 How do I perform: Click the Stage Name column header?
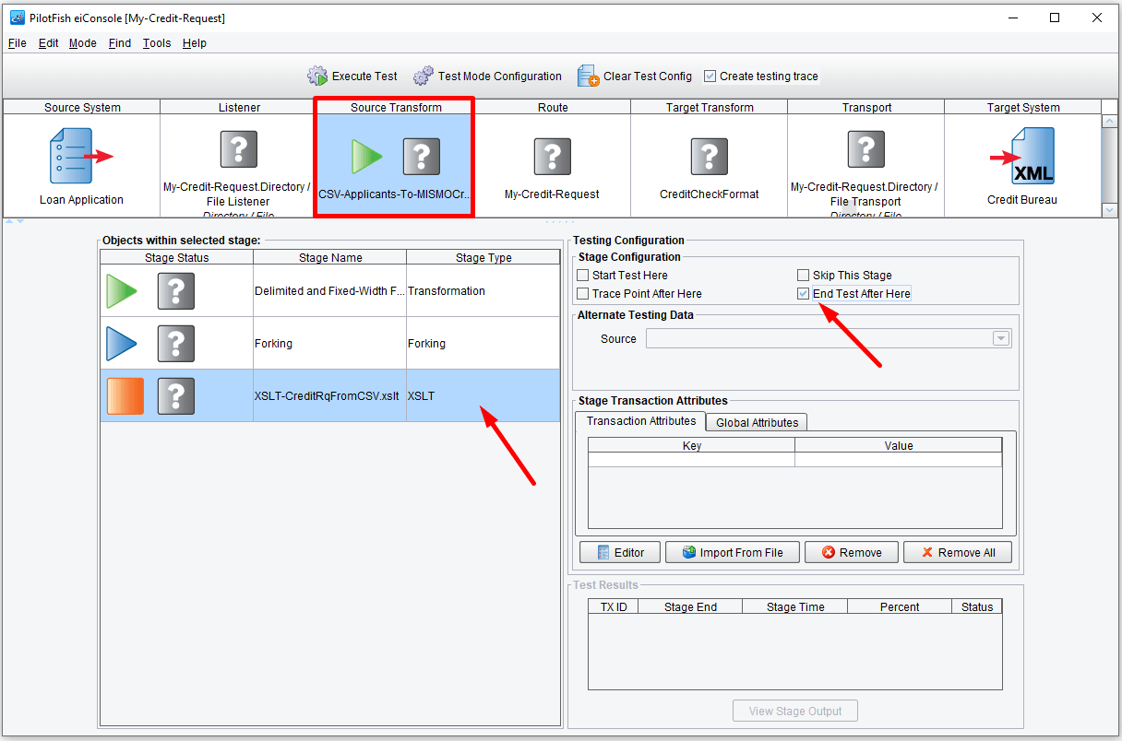click(x=330, y=258)
